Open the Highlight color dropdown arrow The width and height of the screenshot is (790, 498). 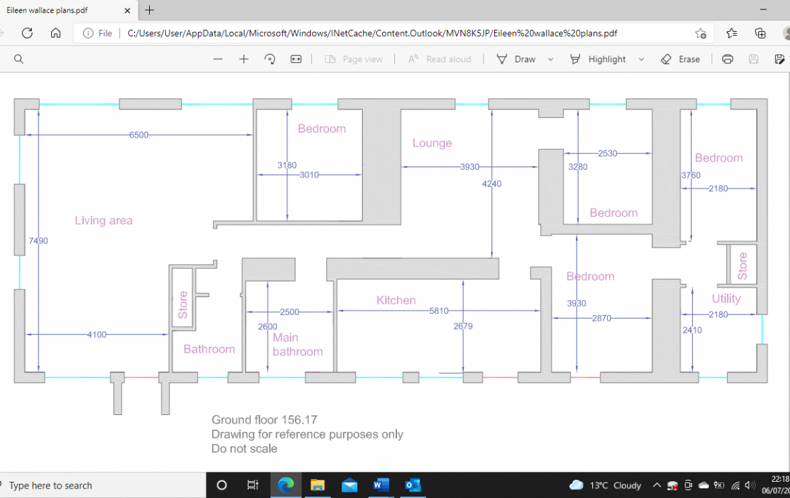pos(641,59)
